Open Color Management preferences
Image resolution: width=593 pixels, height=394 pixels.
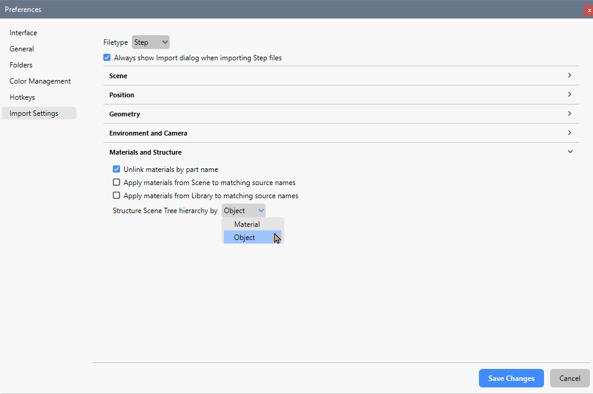[40, 81]
